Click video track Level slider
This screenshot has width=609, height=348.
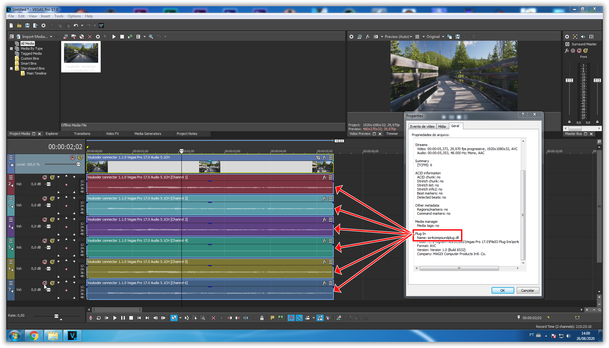pos(78,164)
